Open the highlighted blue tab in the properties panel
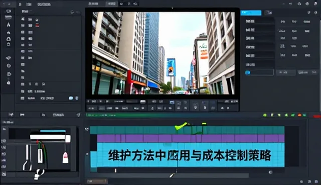321x185 pixels. click(x=251, y=13)
